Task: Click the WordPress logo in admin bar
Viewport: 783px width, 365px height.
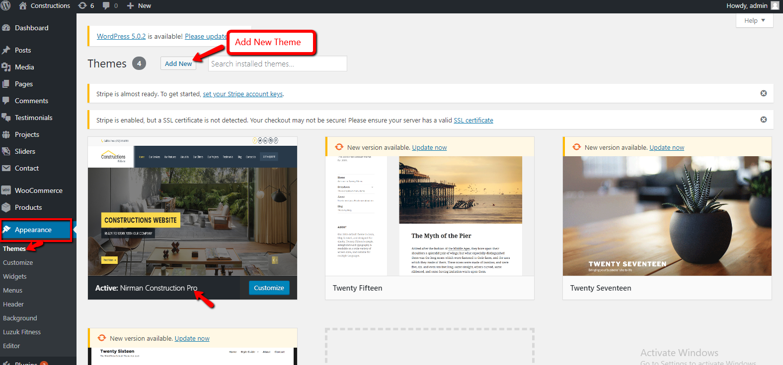Action: [x=5, y=5]
